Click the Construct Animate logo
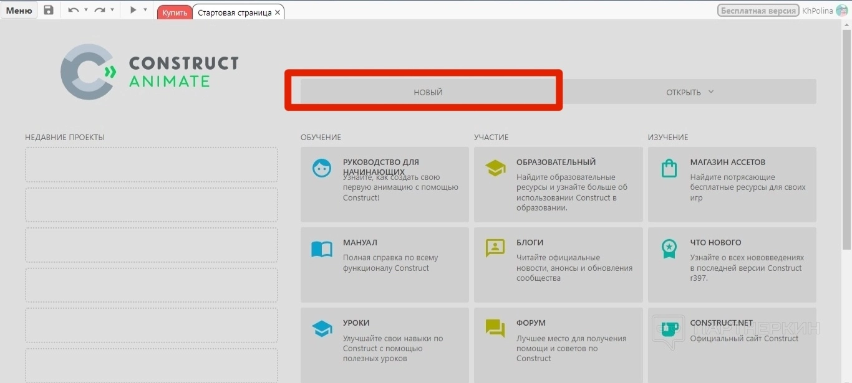The width and height of the screenshot is (852, 383). click(x=150, y=72)
